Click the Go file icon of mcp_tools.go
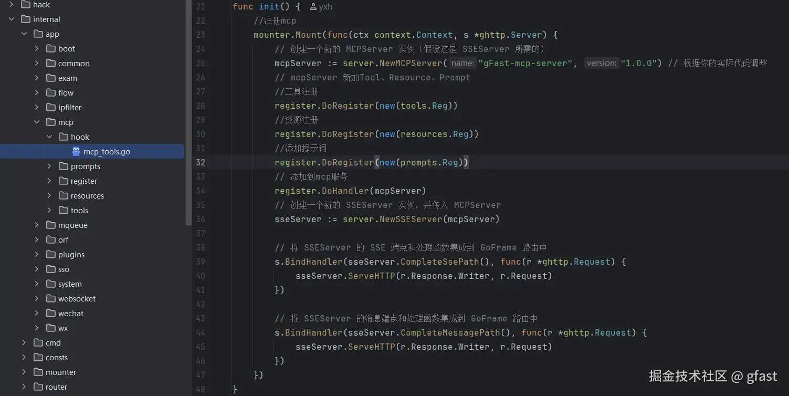The height and width of the screenshot is (396, 789). pyautogui.click(x=76, y=152)
